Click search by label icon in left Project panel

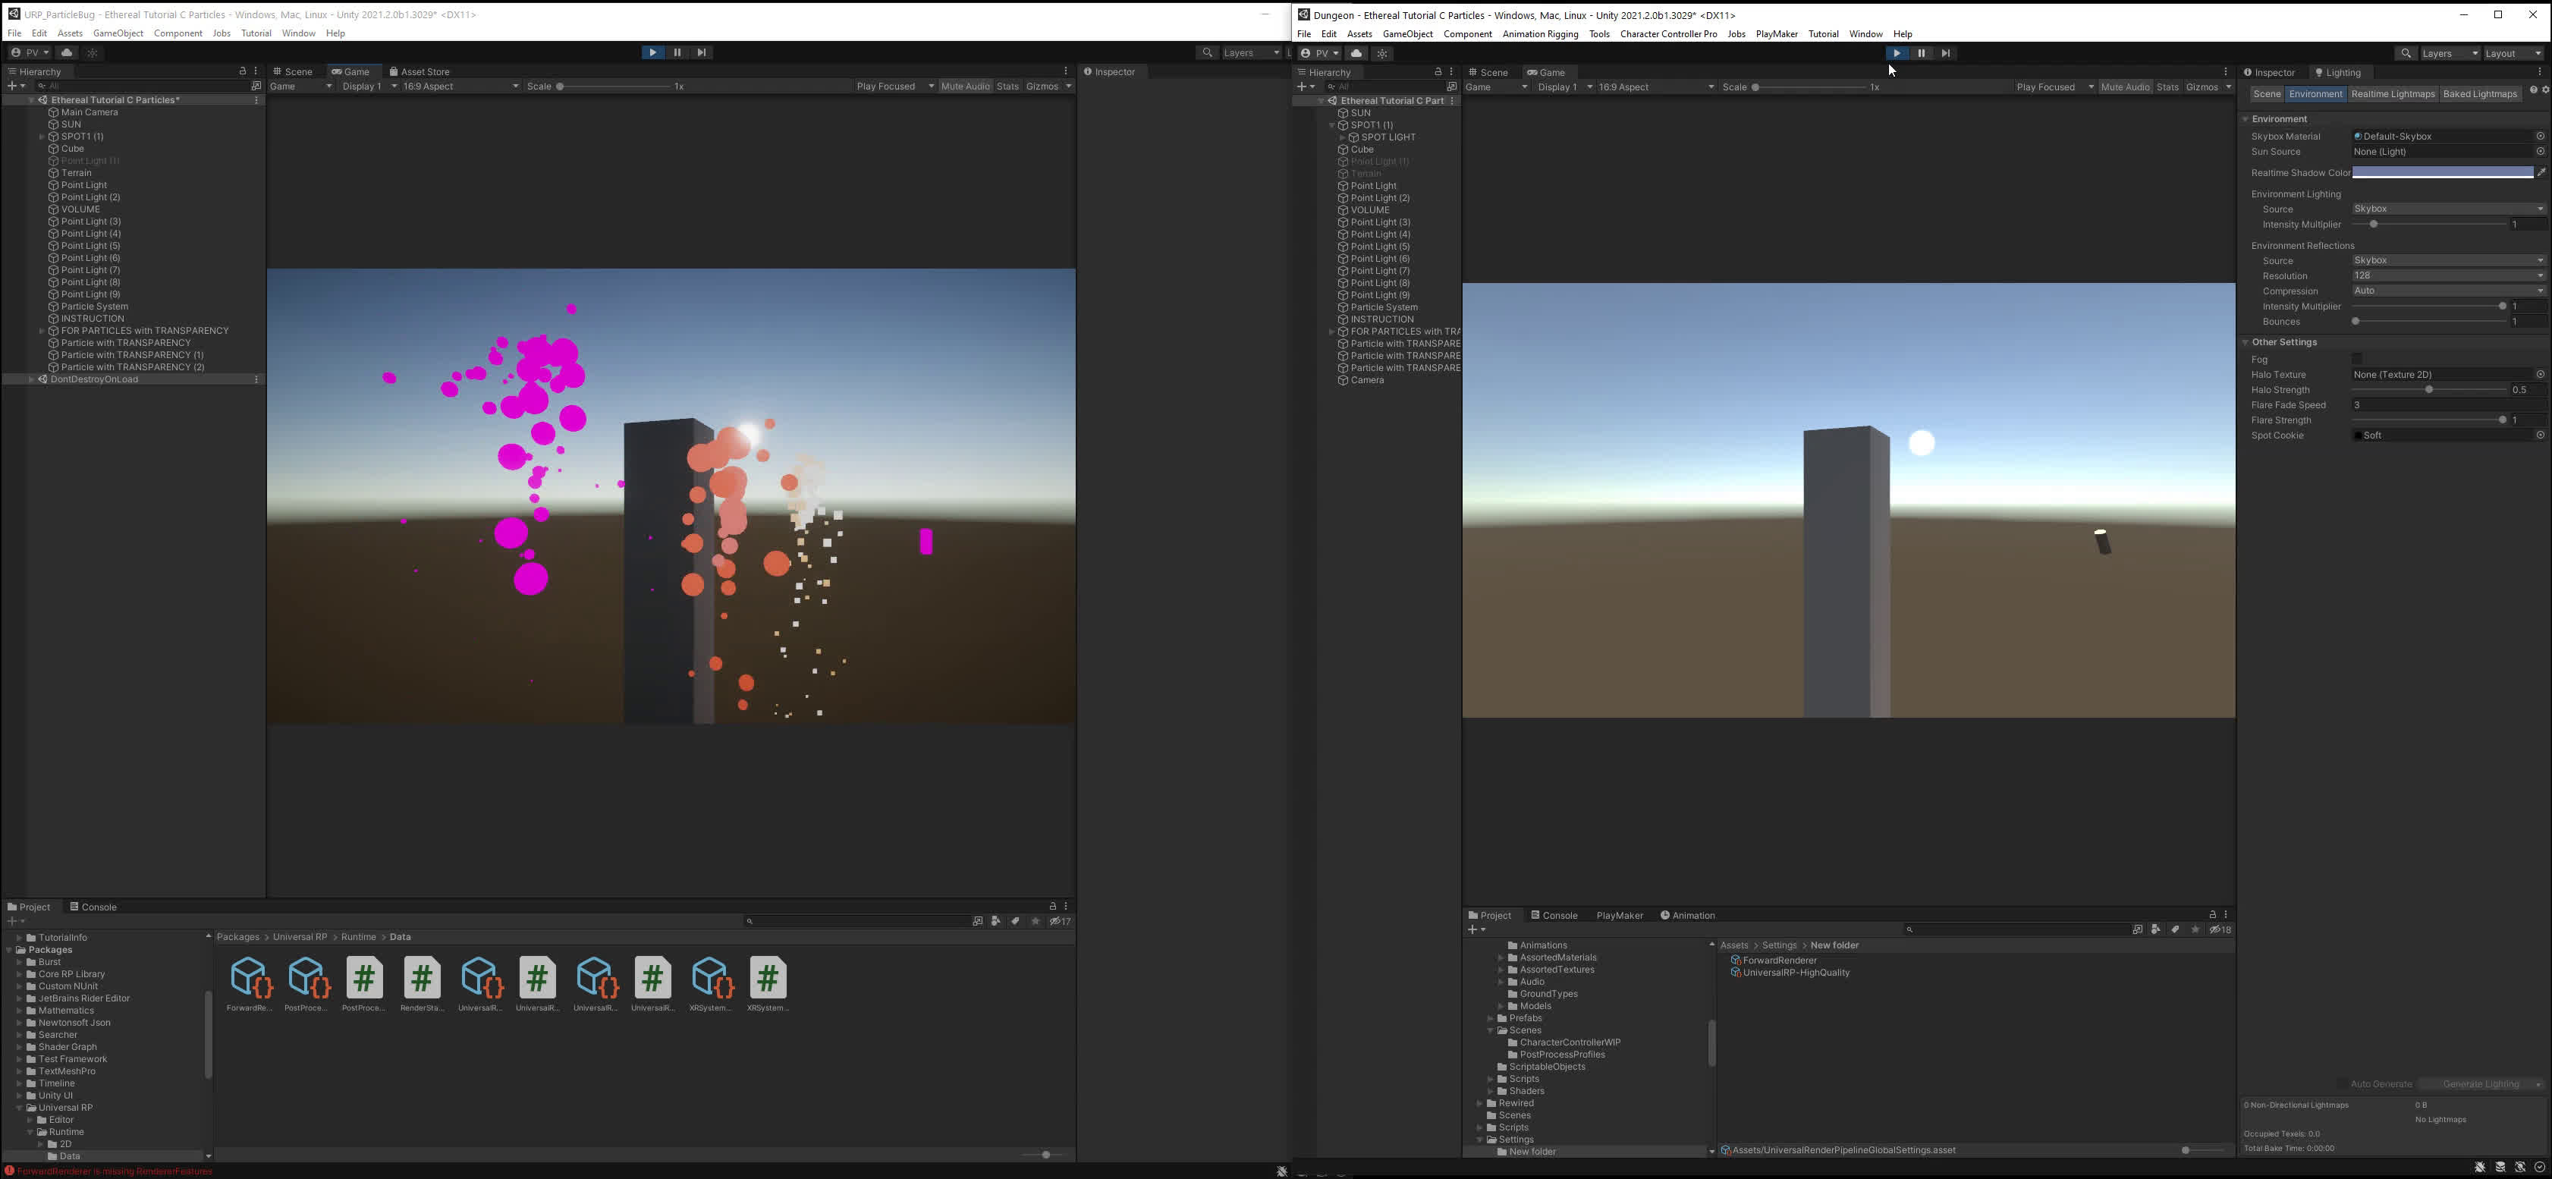tap(1016, 921)
